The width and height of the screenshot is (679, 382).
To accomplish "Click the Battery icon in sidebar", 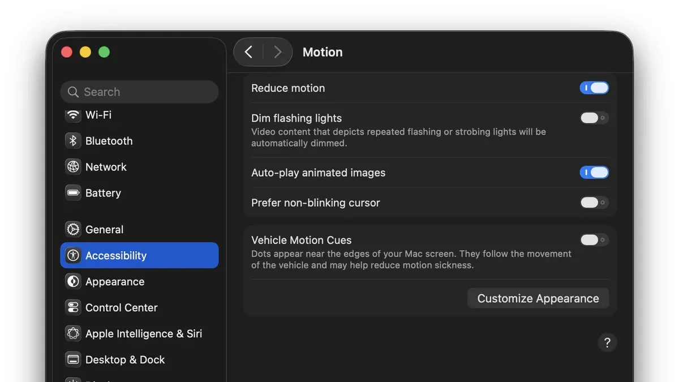I will point(73,193).
